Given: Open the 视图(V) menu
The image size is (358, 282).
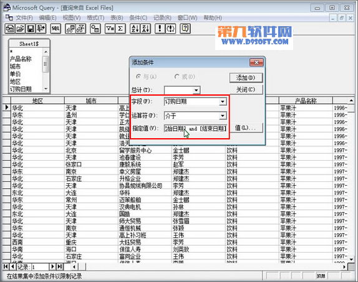Looking at the screenshot, I should click(72, 18).
